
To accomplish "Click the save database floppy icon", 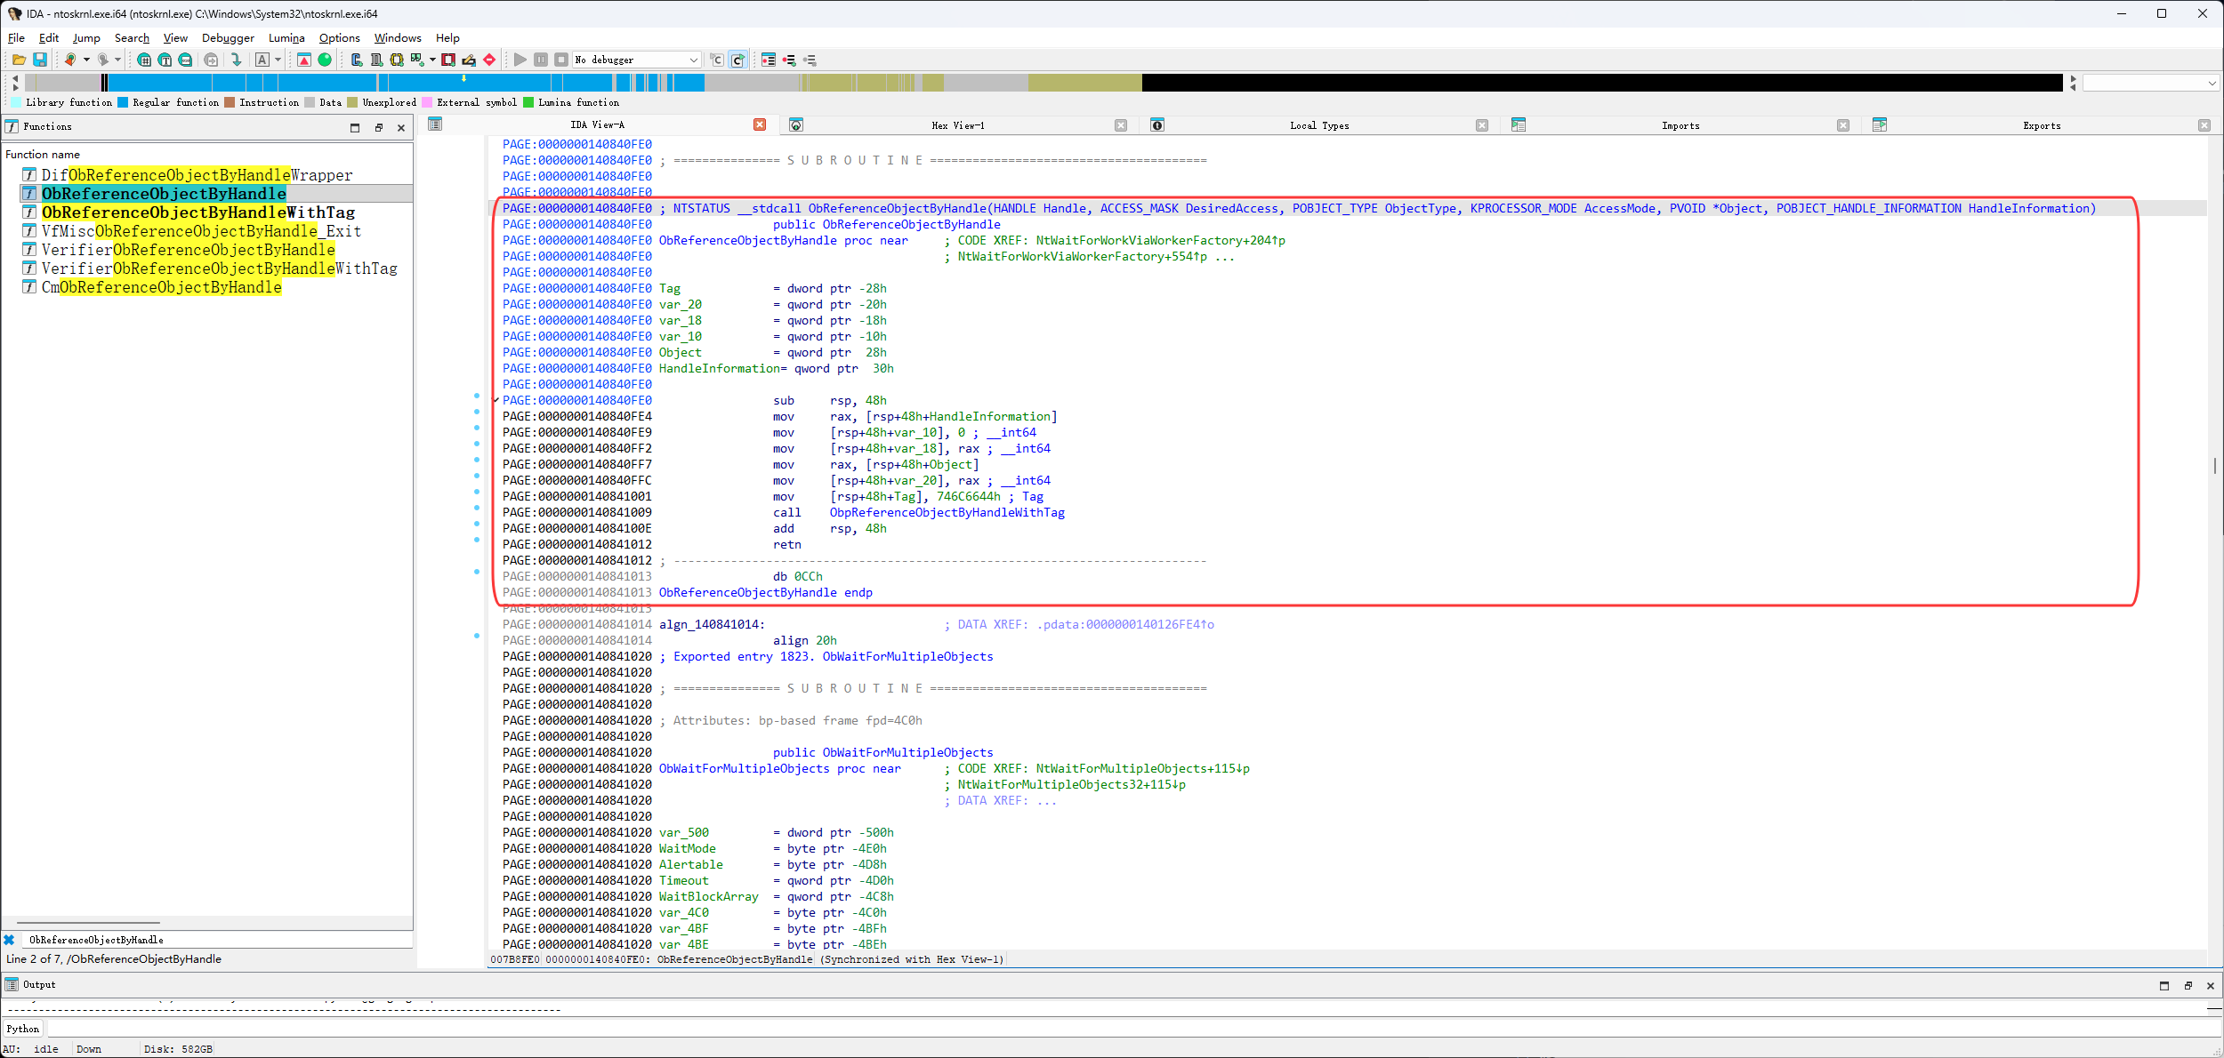I will [40, 60].
